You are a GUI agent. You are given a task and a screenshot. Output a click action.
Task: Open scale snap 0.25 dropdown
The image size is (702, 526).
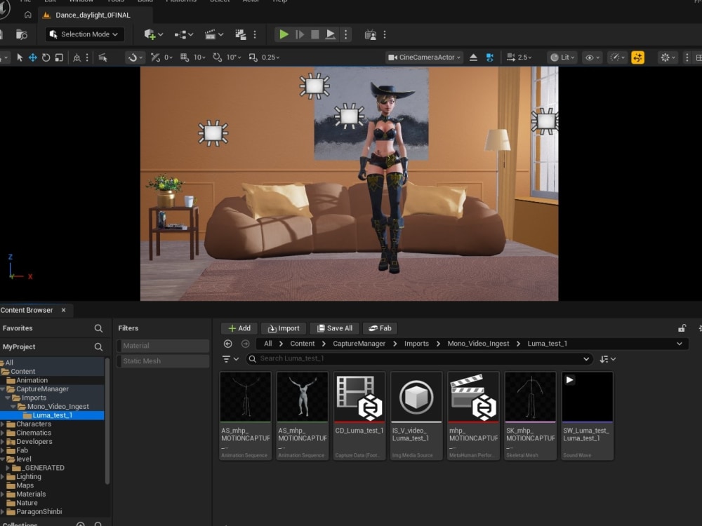tap(270, 58)
